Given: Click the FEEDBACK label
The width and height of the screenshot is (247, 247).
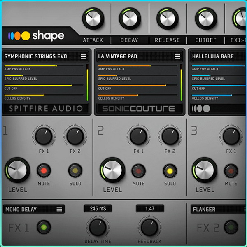Looking at the screenshot, I should [150, 241].
